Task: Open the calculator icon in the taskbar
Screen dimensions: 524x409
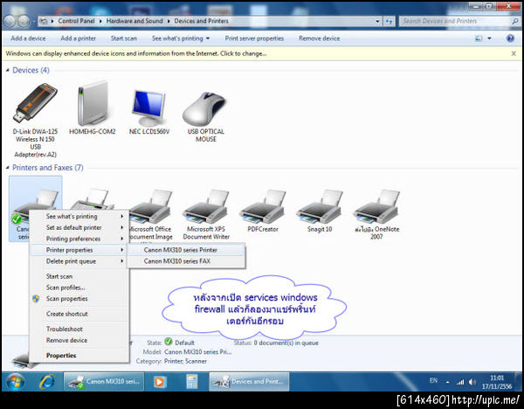Action: tap(192, 382)
